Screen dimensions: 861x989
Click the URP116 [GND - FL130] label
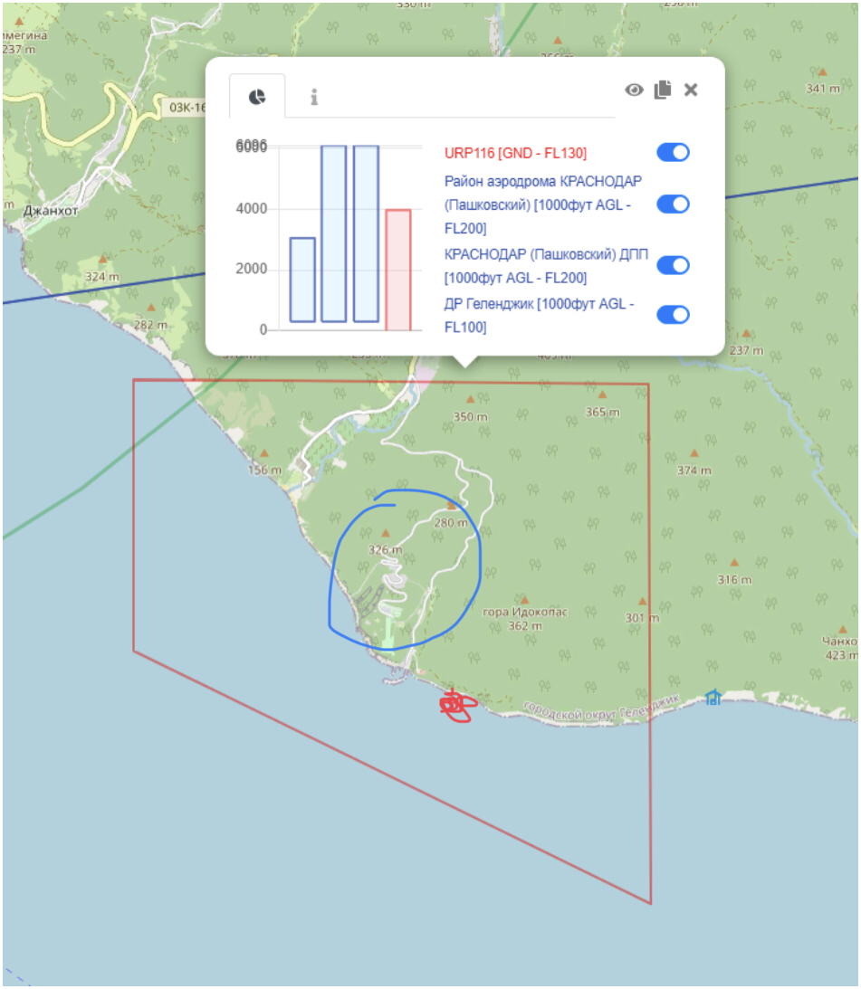tap(515, 153)
